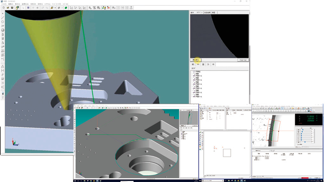Click the New document icon
325x182 pixels.
(x=3, y=8)
